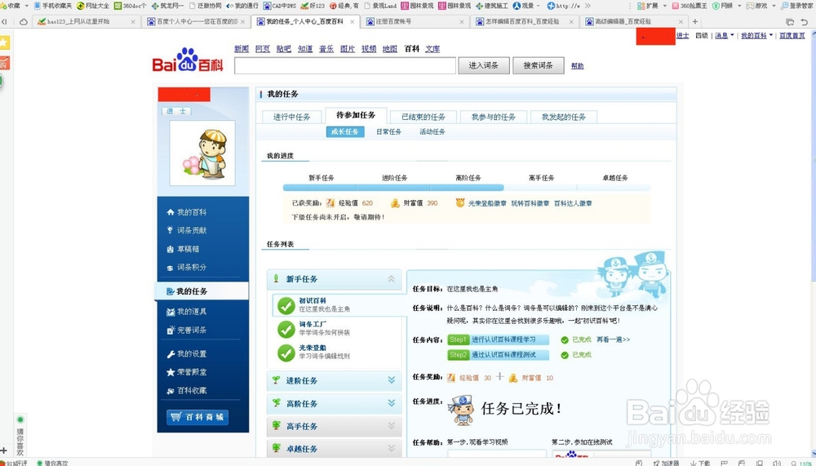Open the 百科商城 shop button
816x466 pixels.
pos(197,417)
